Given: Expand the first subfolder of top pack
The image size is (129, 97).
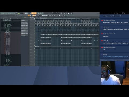Looking at the screenshot, I should 10,22.
